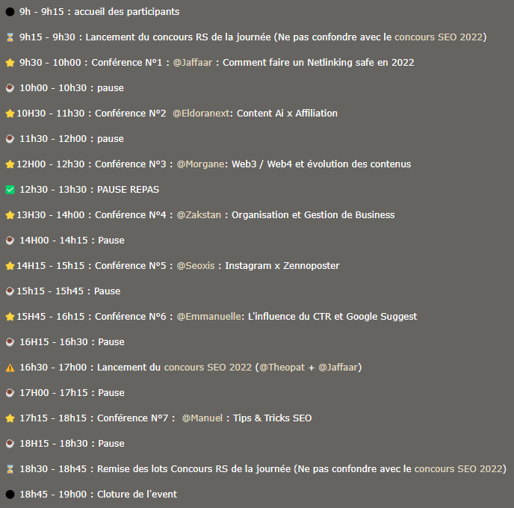The height and width of the screenshot is (508, 514).
Task: Open the @Eldoranext mention link
Action: click(x=201, y=114)
